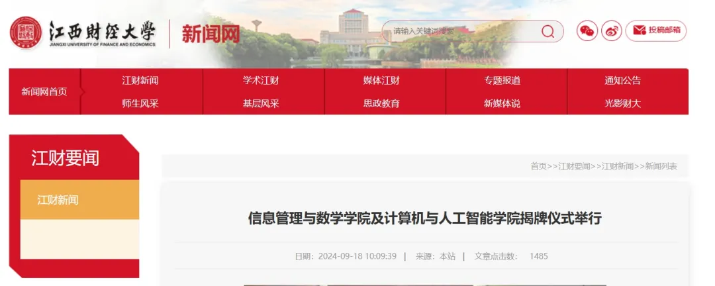Click 江财要闻 breadcrumb link
This screenshot has width=715, height=286.
pos(574,166)
